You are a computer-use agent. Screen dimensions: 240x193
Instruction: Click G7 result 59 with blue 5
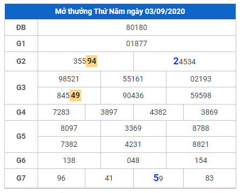click(158, 178)
